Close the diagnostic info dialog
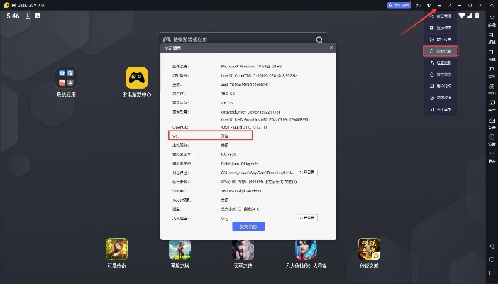 click(331, 48)
